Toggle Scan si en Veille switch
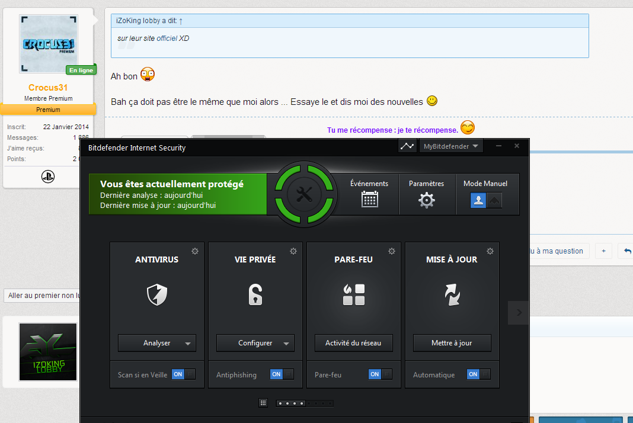The width and height of the screenshot is (633, 423). [184, 374]
